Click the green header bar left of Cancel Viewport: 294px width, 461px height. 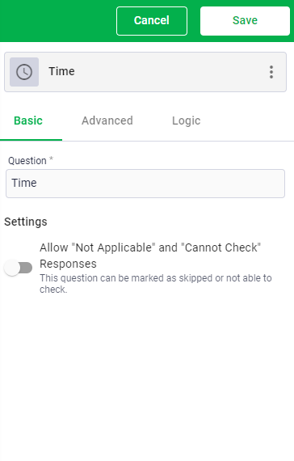tap(58, 21)
